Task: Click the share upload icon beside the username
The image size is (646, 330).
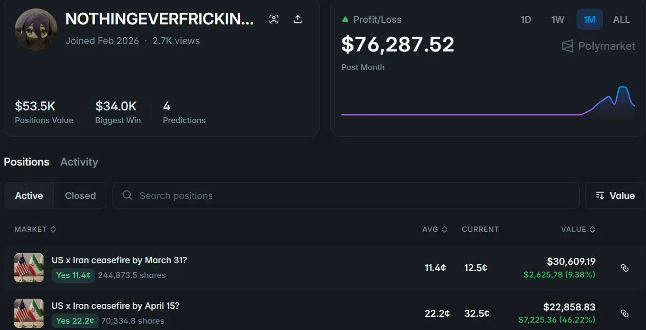Action: [x=298, y=20]
